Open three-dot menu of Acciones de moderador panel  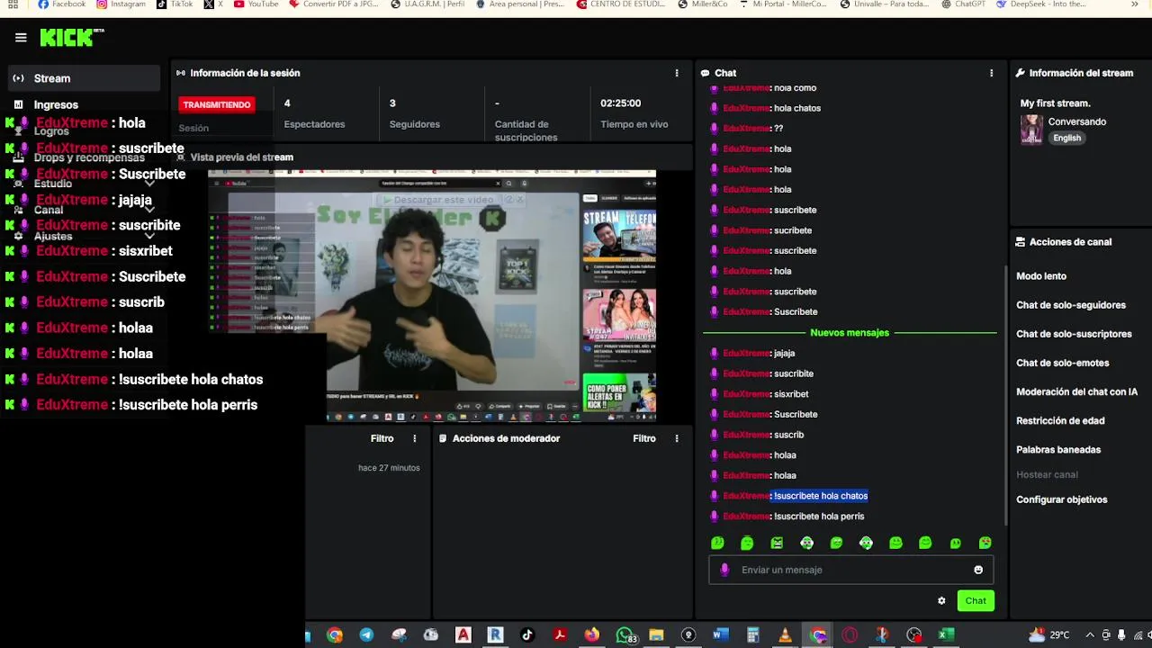677,438
